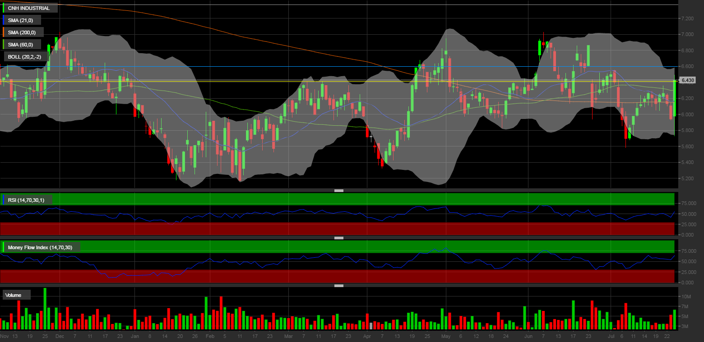Click the 5.200 price axis label
The image size is (704, 342).
click(x=687, y=178)
